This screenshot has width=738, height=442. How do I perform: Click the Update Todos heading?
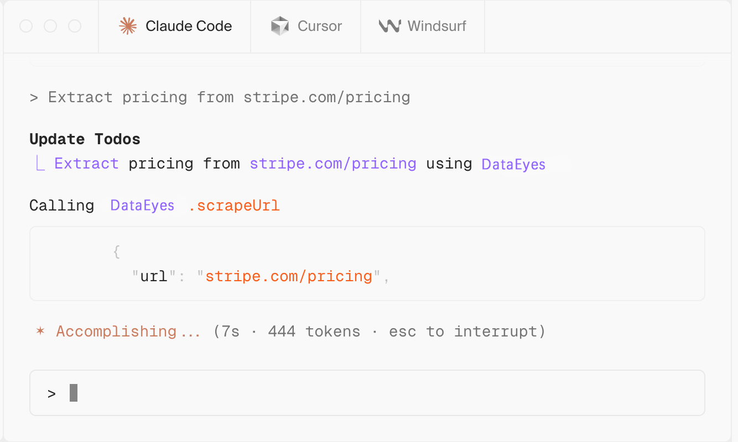[x=85, y=139]
